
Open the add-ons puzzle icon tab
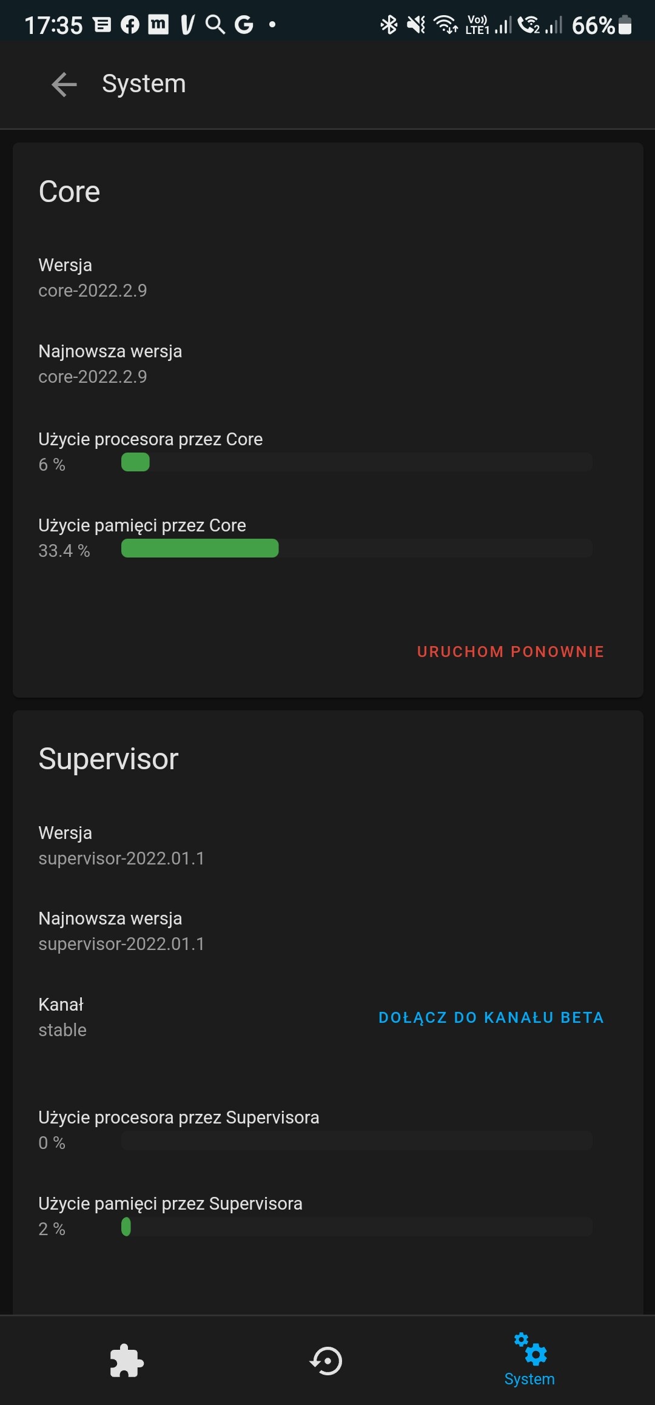click(127, 1361)
